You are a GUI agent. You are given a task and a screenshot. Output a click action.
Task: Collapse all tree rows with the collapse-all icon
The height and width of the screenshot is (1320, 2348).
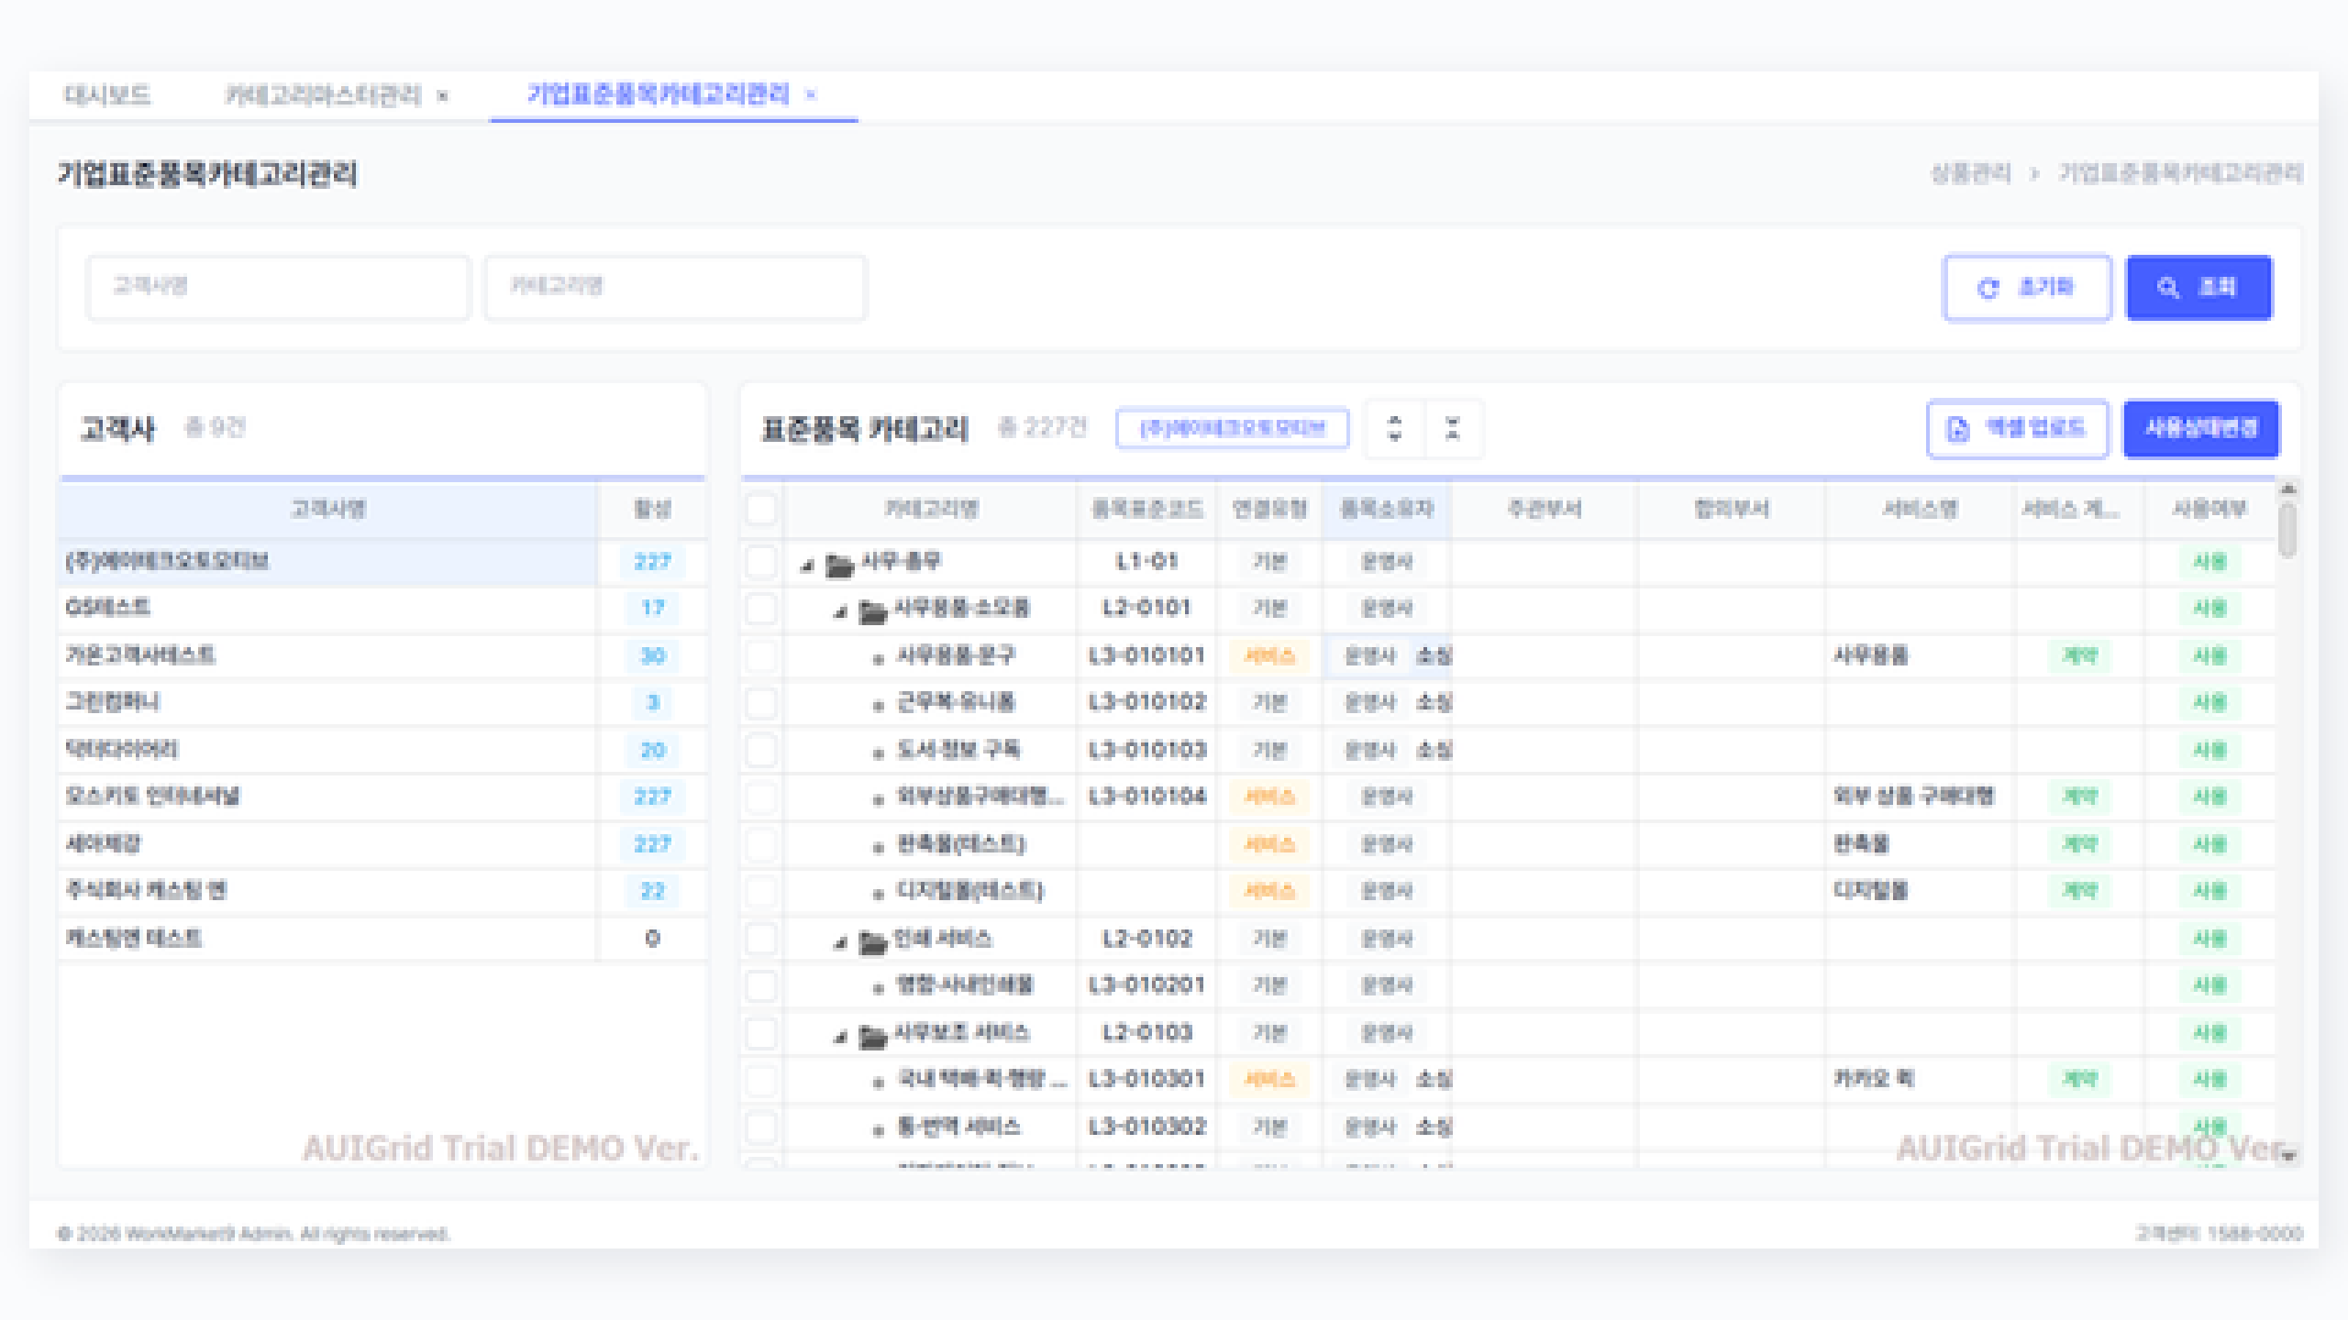point(1453,428)
